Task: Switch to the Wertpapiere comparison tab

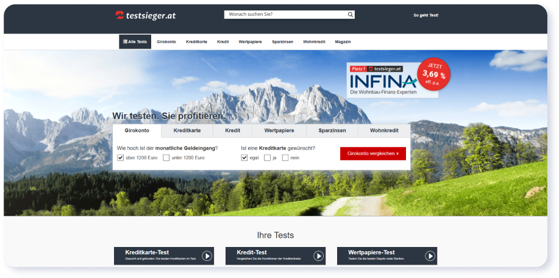Action: pyautogui.click(x=279, y=131)
